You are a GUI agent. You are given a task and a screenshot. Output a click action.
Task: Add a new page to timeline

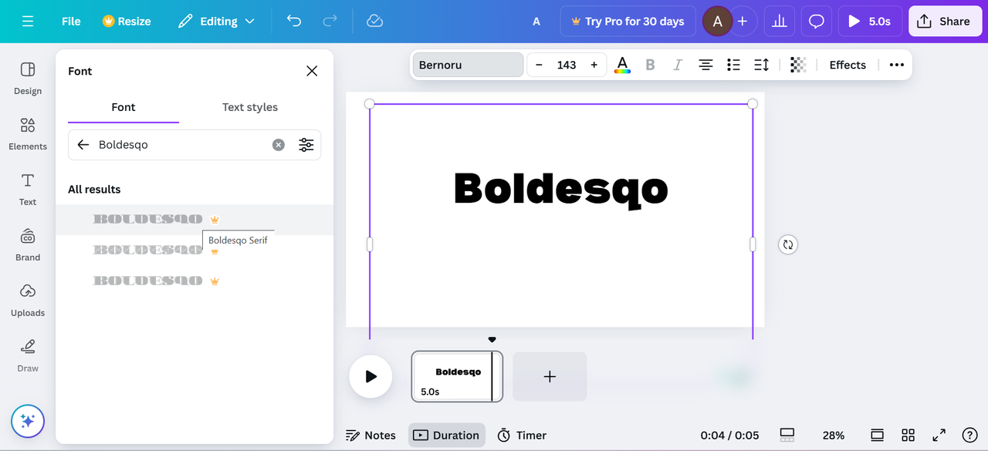click(x=550, y=376)
